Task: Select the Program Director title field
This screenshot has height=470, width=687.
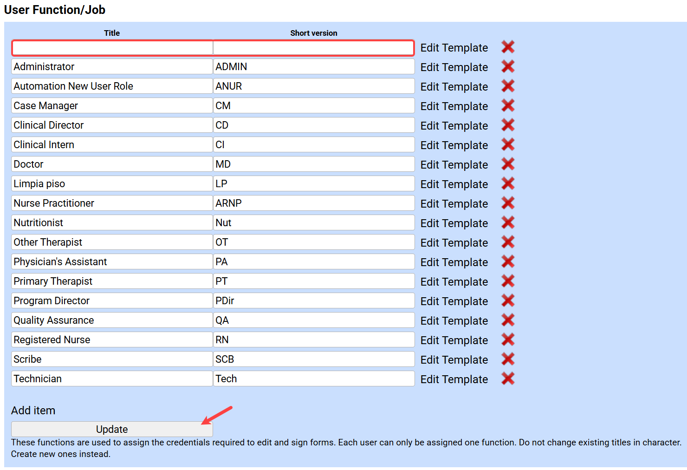Action: (x=112, y=301)
